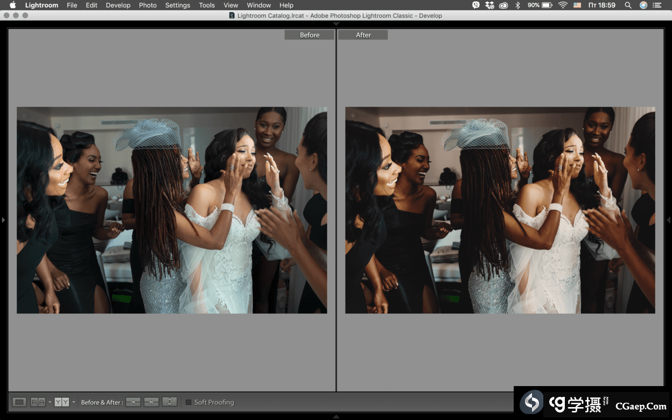
Task: Open Spotlight search magnifier icon
Action: [x=628, y=5]
